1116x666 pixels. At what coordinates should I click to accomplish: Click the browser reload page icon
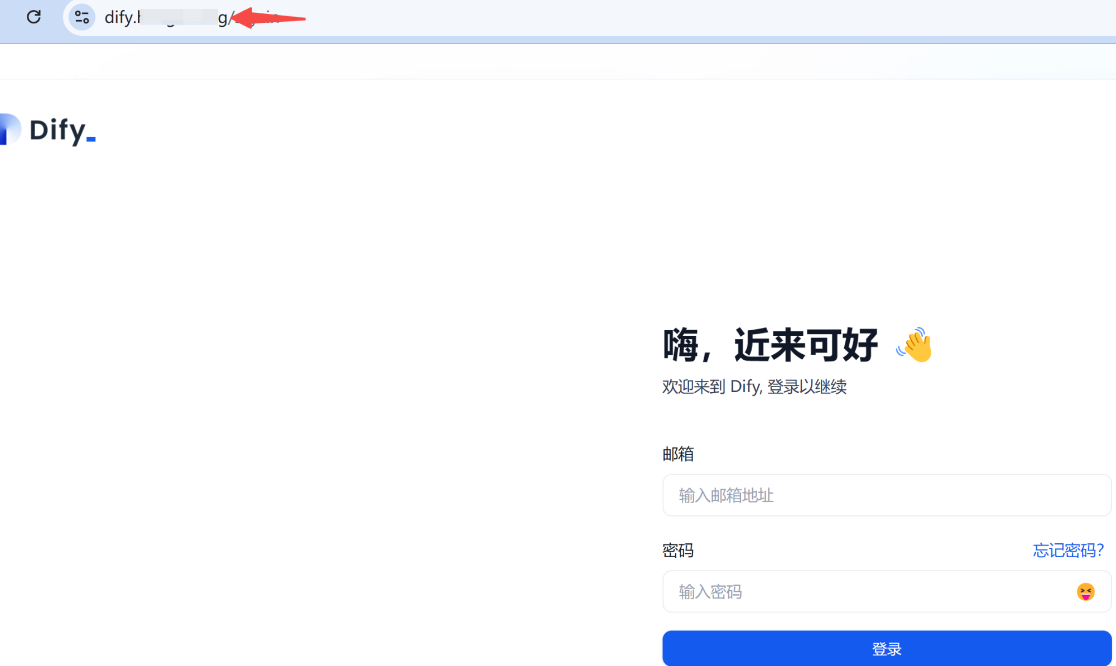(34, 17)
